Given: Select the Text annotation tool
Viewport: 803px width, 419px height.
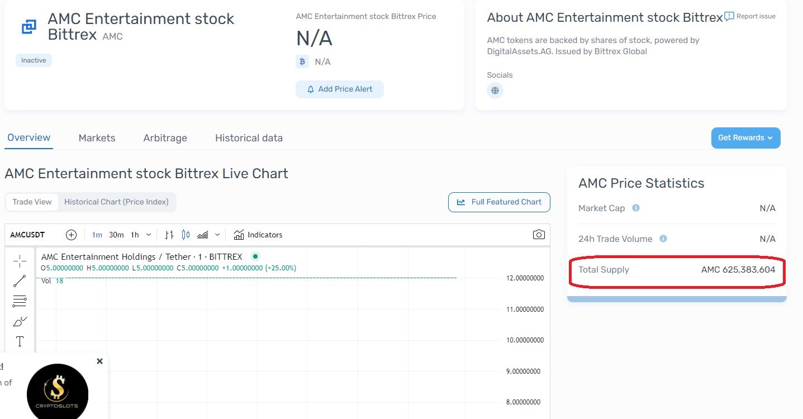Looking at the screenshot, I should tap(20, 341).
